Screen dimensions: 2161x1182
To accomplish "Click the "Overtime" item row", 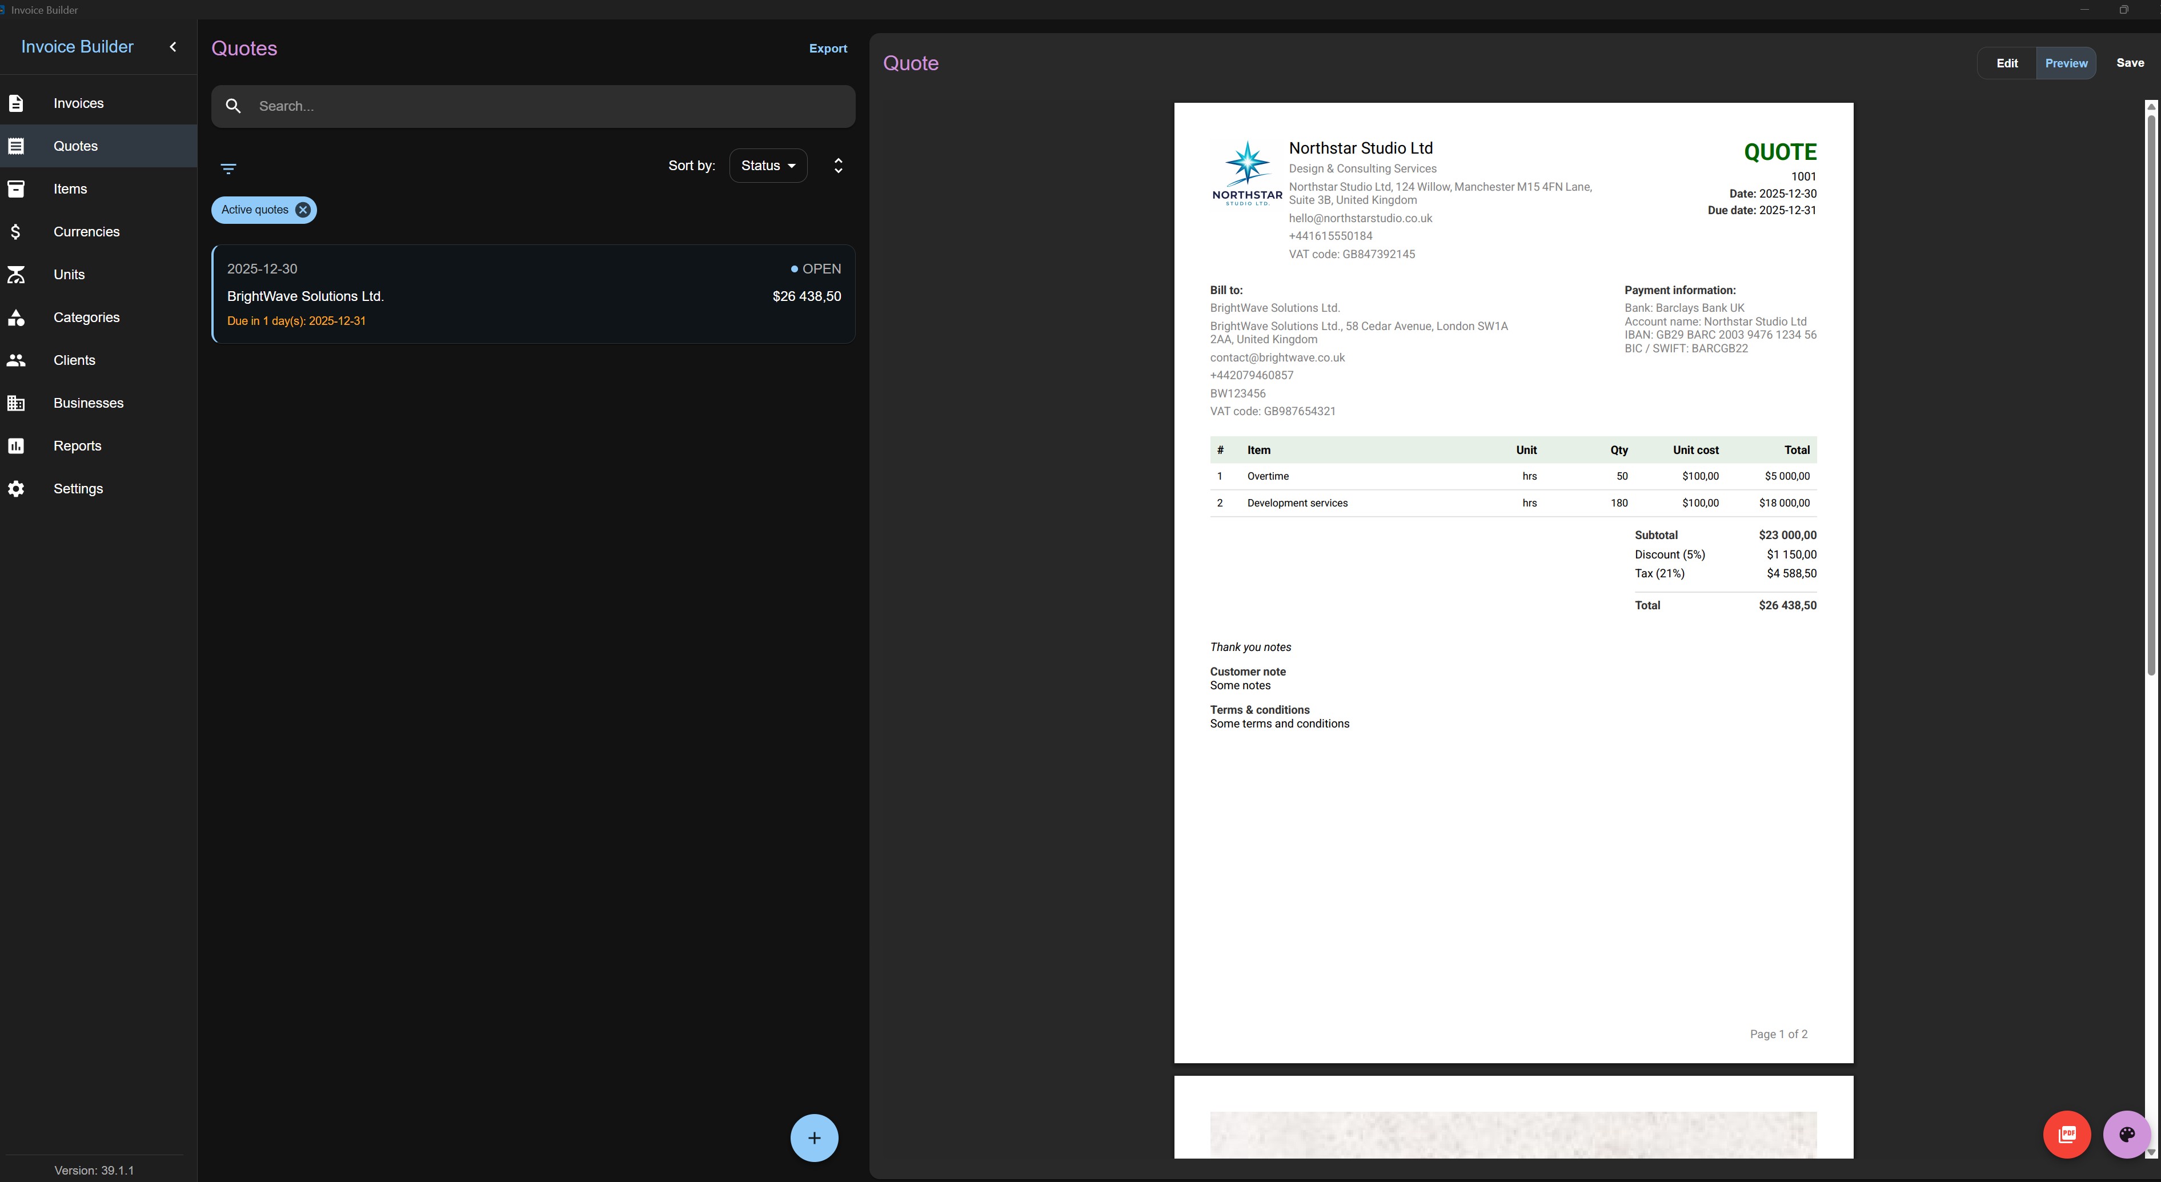I will [x=1513, y=476].
